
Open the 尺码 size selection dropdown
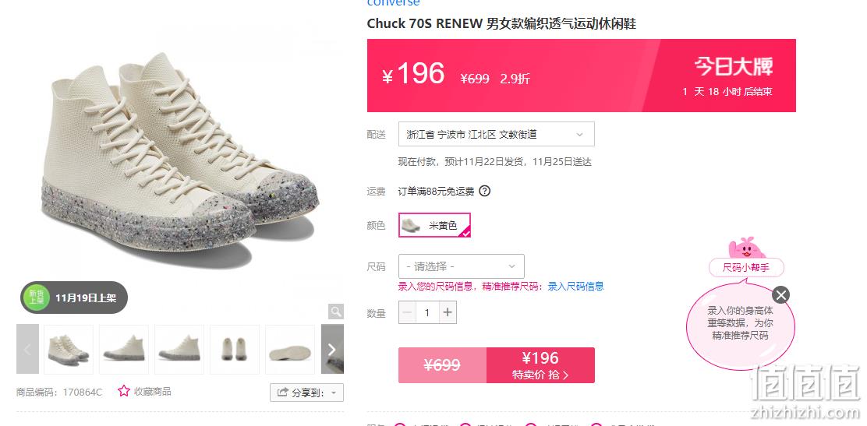(461, 266)
